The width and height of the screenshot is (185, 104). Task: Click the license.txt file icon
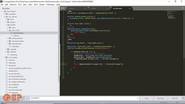(x=7, y=66)
